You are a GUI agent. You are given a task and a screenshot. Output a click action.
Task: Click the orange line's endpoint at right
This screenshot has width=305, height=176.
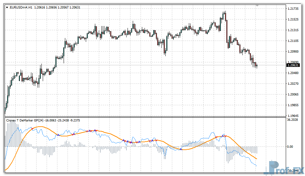coord(257,159)
